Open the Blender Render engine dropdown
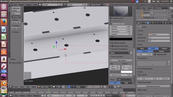 pyautogui.click(x=97, y=5)
